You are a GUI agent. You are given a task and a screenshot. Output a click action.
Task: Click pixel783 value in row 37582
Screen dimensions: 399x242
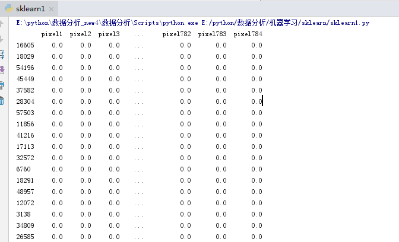(x=221, y=90)
